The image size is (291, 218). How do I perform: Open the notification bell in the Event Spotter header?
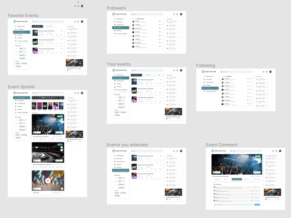78,93
